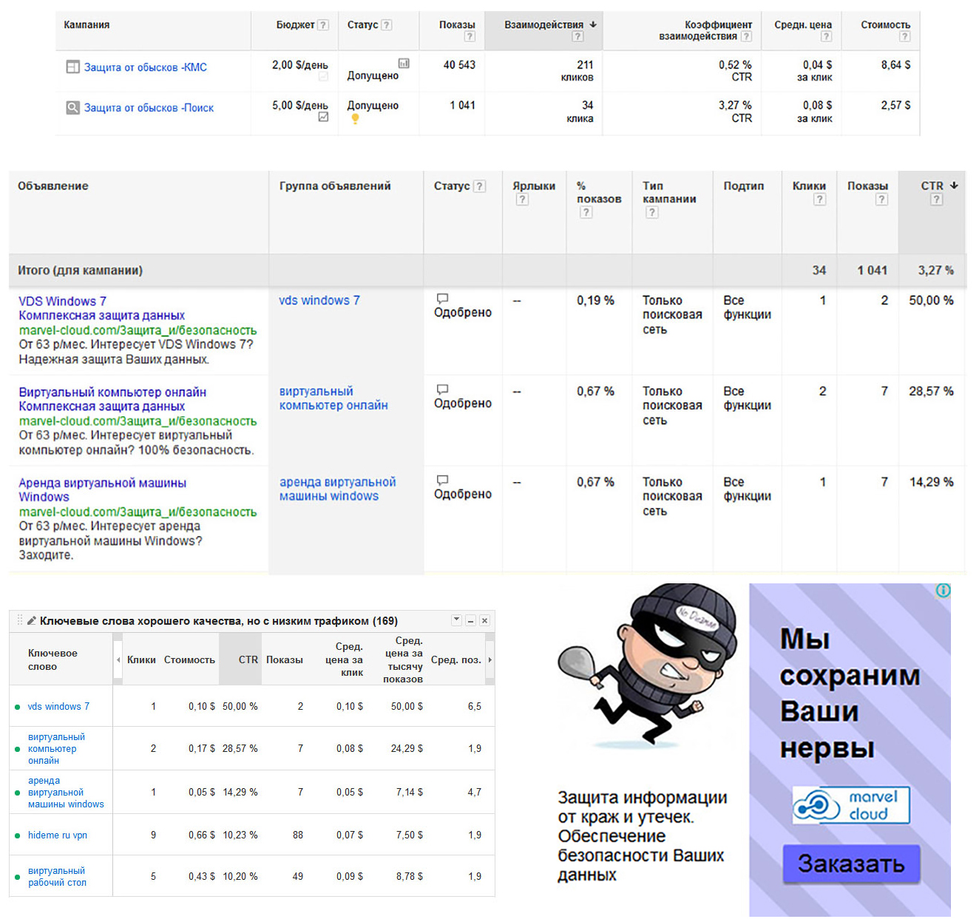
Task: Click the marvel cloud logo on the banner
Action: (851, 805)
